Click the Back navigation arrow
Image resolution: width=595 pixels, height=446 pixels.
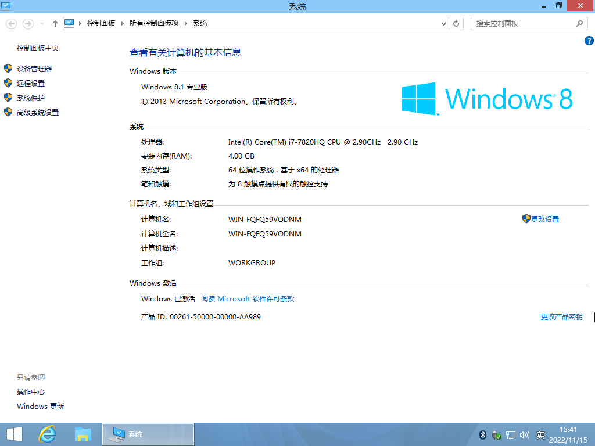click(x=12, y=23)
